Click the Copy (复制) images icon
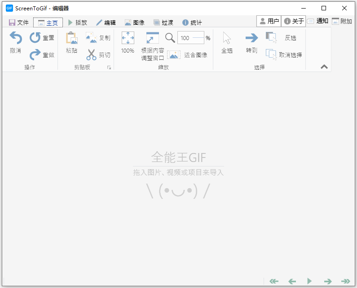 tap(91, 38)
